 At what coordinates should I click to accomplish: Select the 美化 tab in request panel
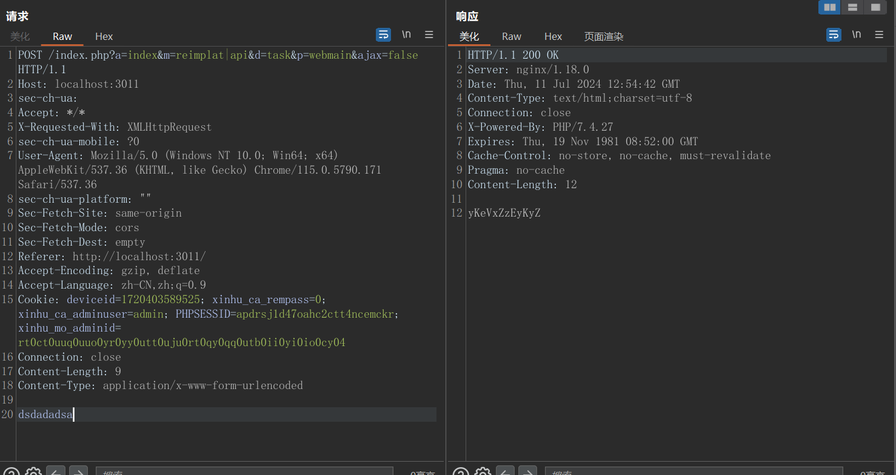(x=20, y=36)
